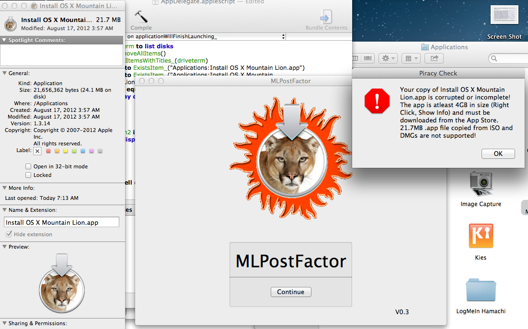Collapse the General section

[x=4, y=73]
